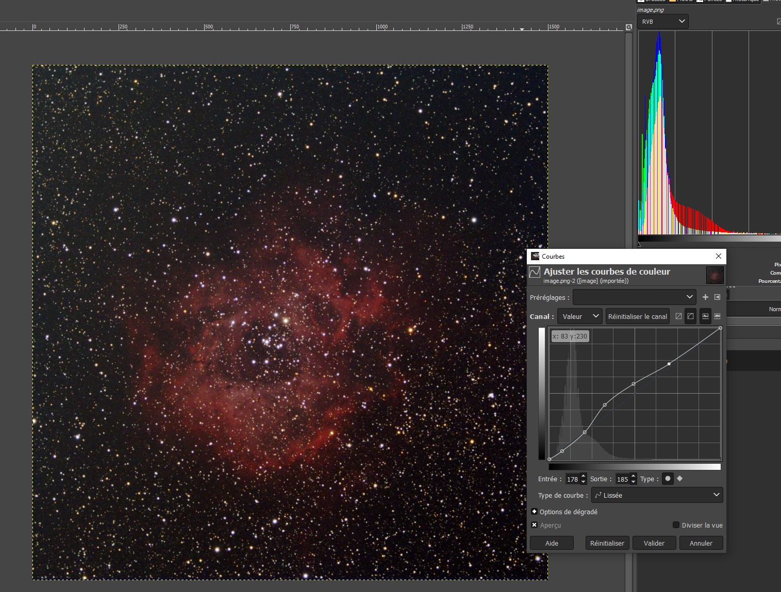Screen dimensions: 781x592
Task: Open the RVB histogram channel dropdown
Action: (663, 21)
